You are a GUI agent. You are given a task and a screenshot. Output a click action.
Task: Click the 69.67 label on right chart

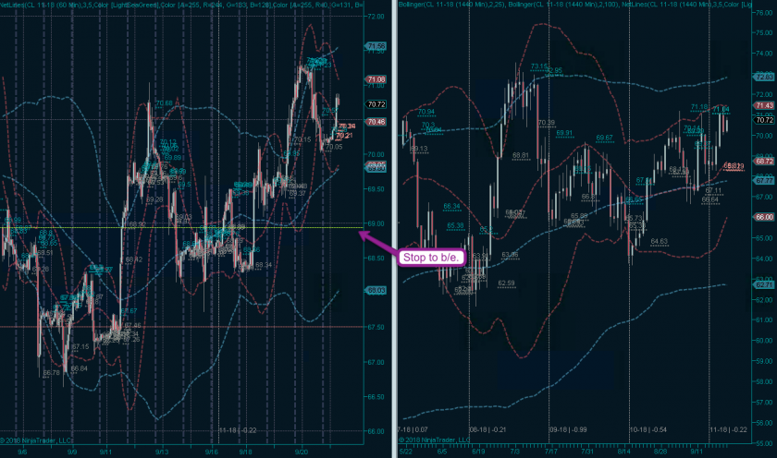[604, 138]
